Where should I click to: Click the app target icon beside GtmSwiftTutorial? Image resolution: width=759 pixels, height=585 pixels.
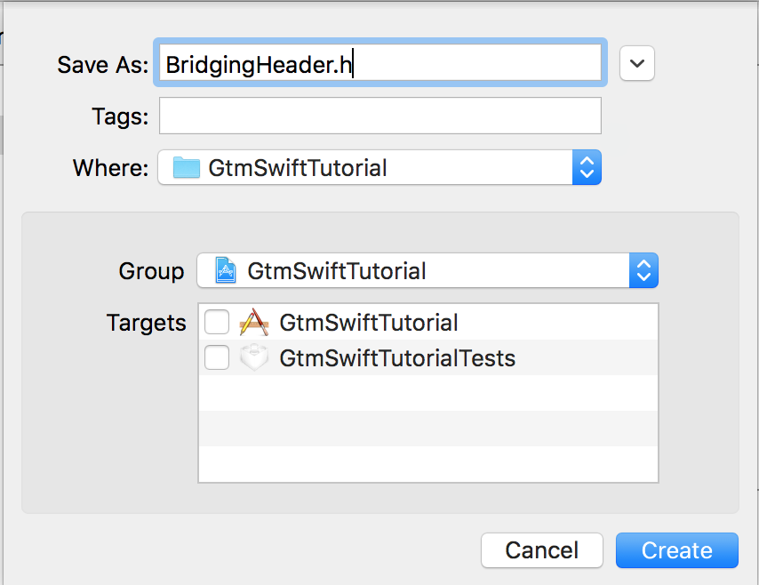[x=254, y=322]
